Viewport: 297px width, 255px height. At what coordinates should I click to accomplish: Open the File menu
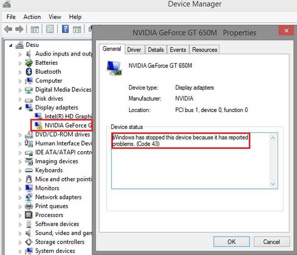coord(11,17)
